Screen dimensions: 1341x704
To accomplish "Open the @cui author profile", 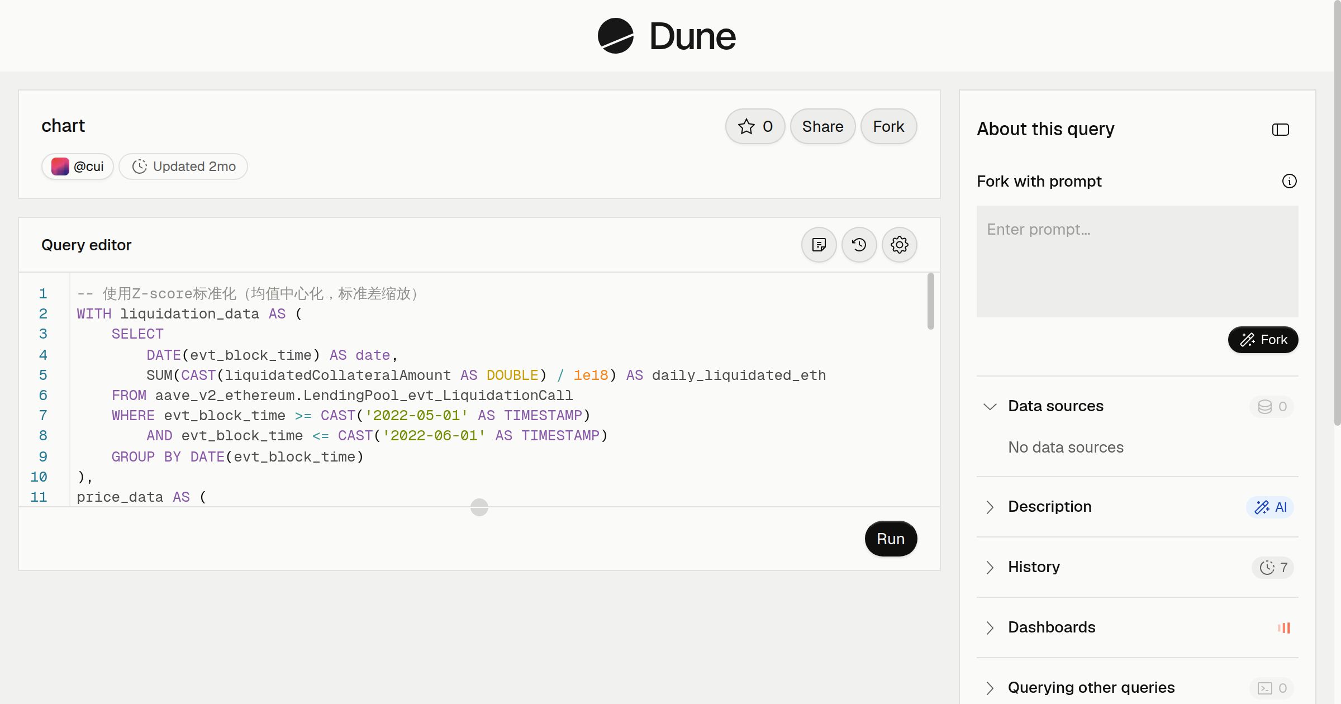I will point(78,167).
